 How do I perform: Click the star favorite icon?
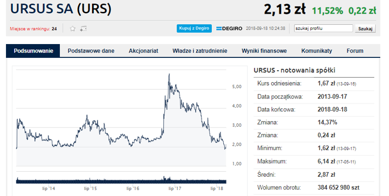72,29
